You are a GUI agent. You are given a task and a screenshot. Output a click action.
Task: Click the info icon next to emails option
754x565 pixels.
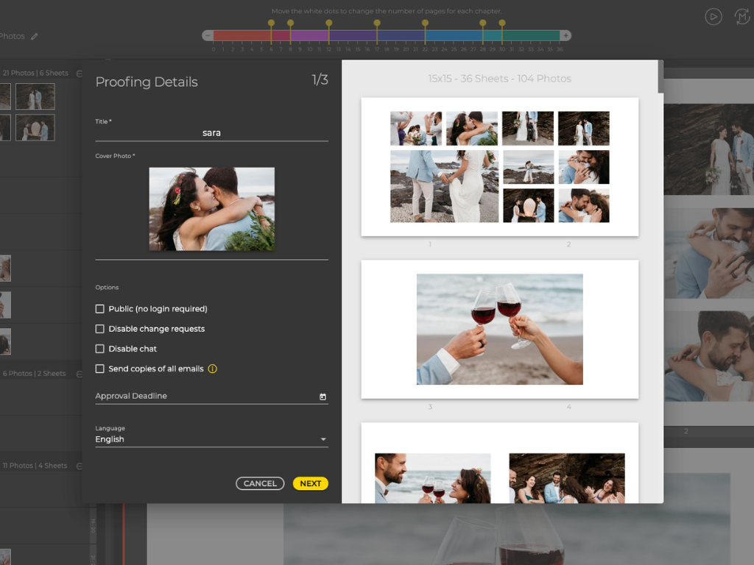[213, 369]
